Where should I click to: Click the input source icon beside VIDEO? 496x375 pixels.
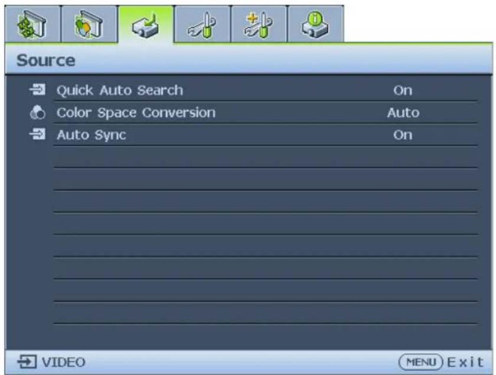coord(27,362)
